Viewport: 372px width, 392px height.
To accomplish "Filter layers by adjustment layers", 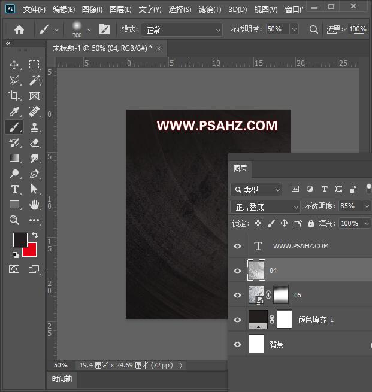I will 310,189.
